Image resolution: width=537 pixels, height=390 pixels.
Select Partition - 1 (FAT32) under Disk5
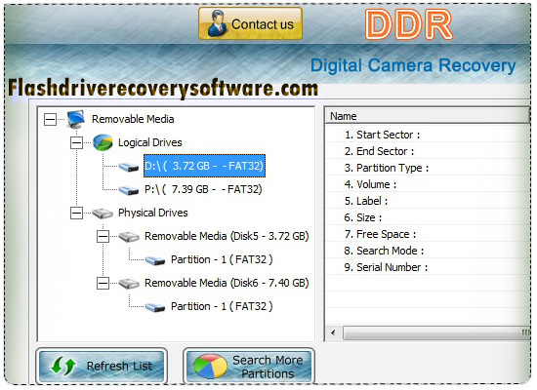point(222,259)
